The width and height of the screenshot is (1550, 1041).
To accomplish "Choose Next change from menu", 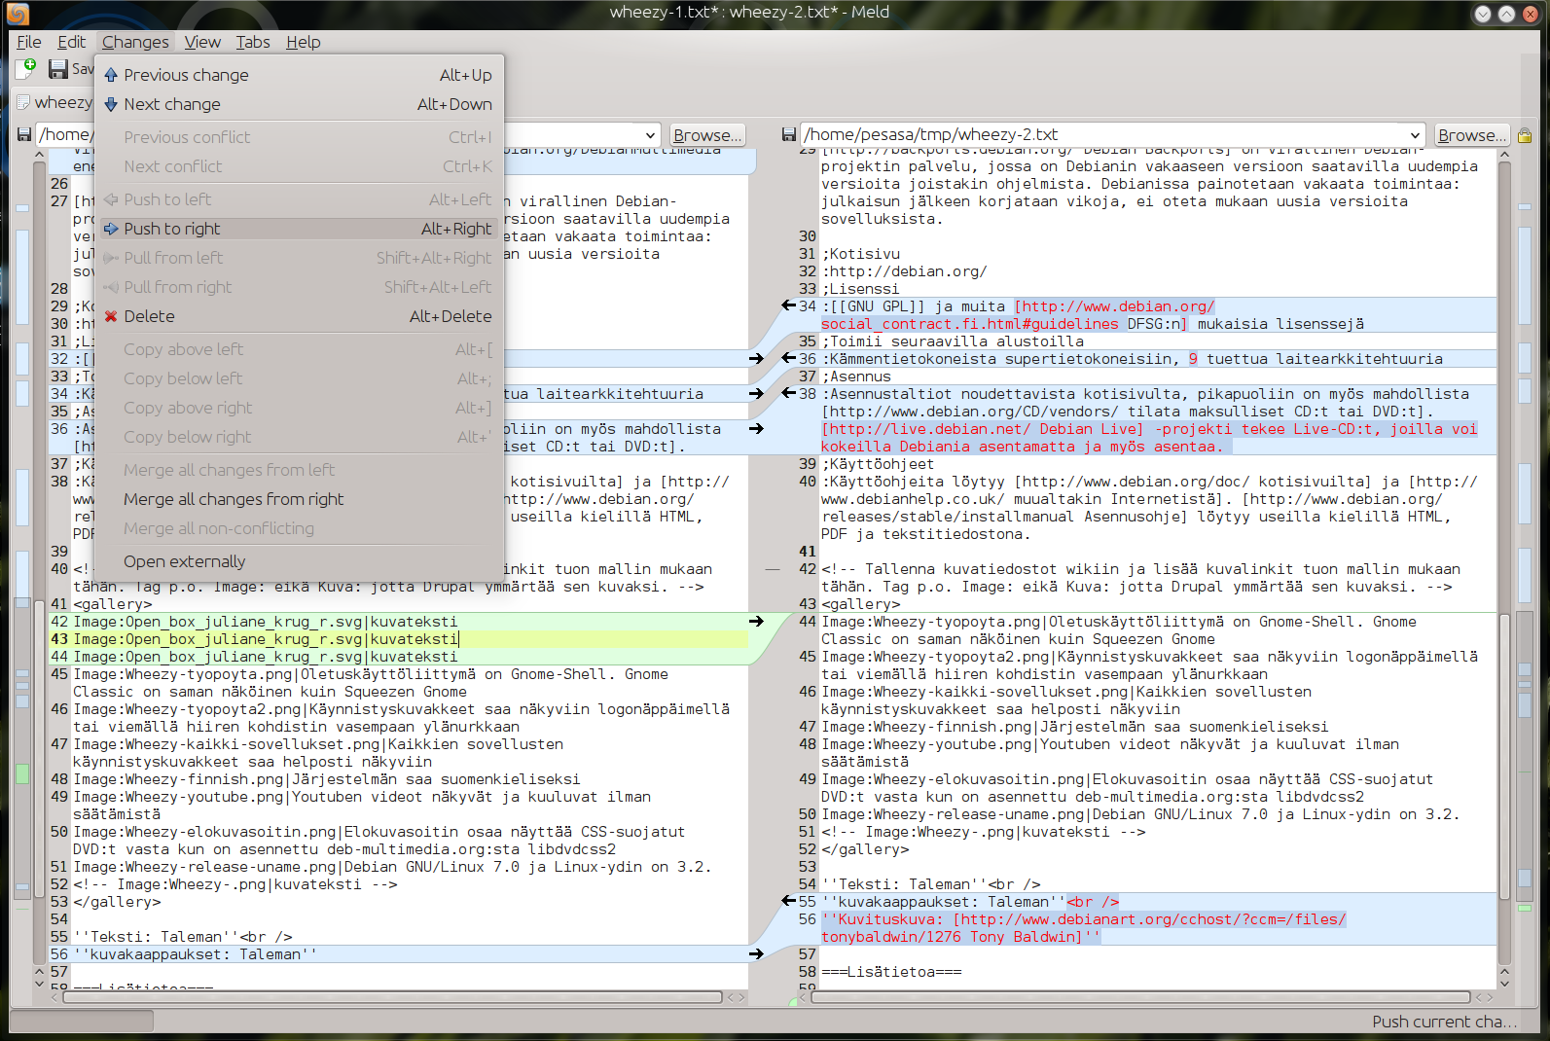I will (x=299, y=104).
